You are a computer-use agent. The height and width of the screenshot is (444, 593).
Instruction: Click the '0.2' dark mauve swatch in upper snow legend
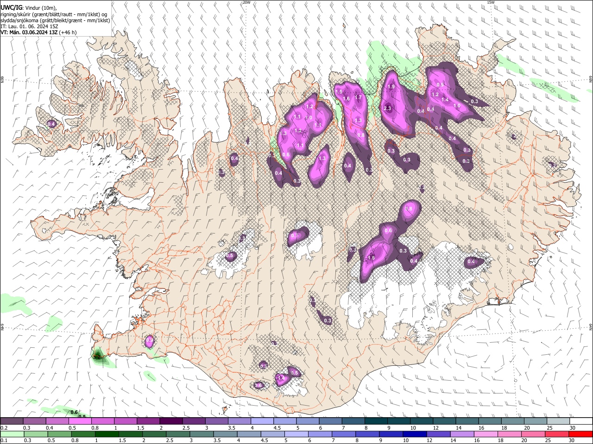(12, 421)
